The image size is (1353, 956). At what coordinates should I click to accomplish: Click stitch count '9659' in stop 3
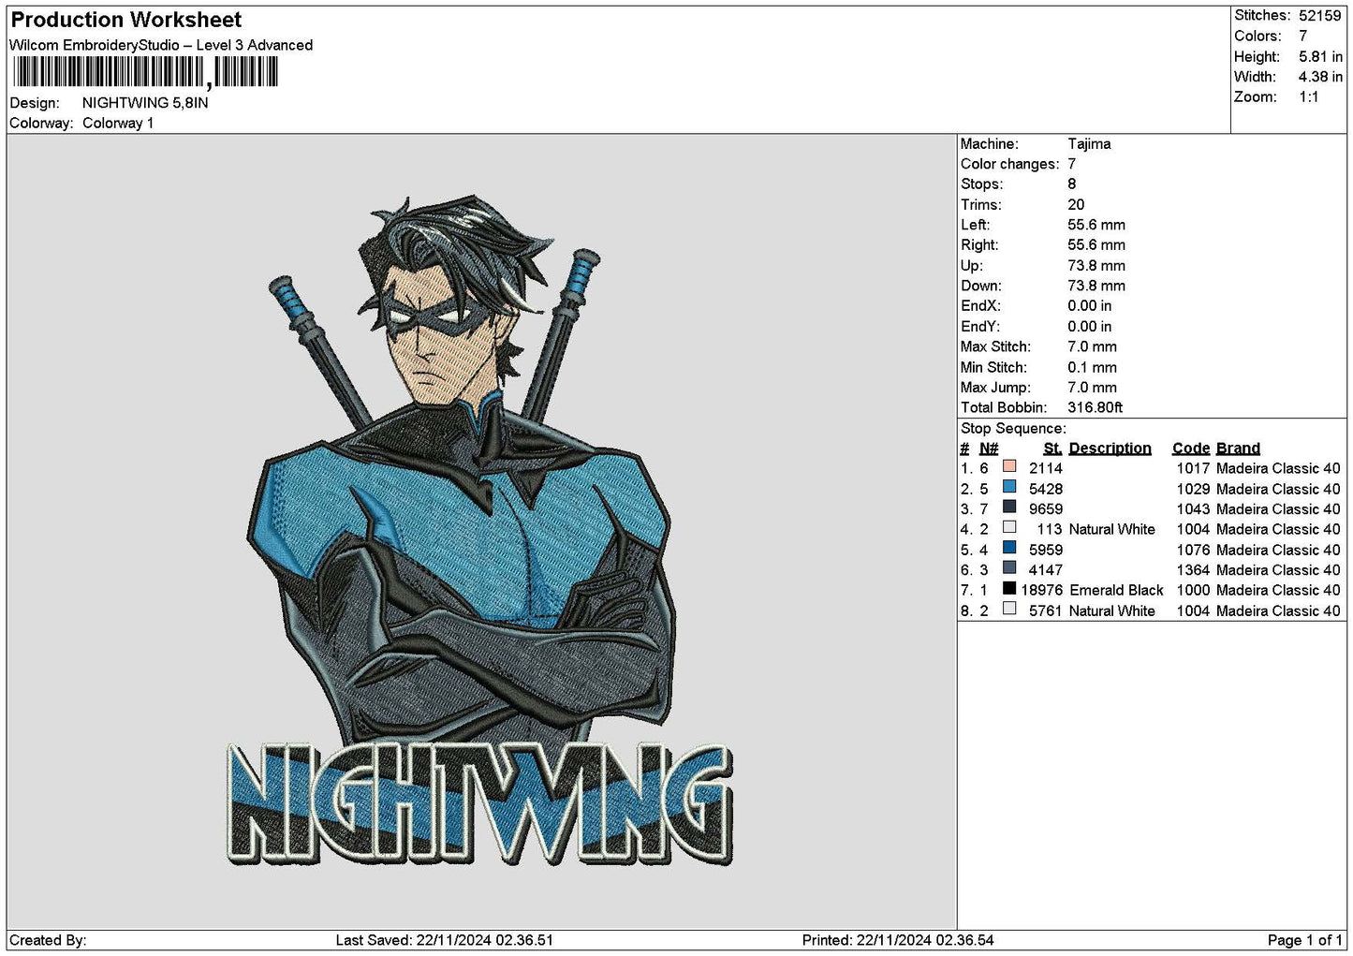click(1046, 509)
